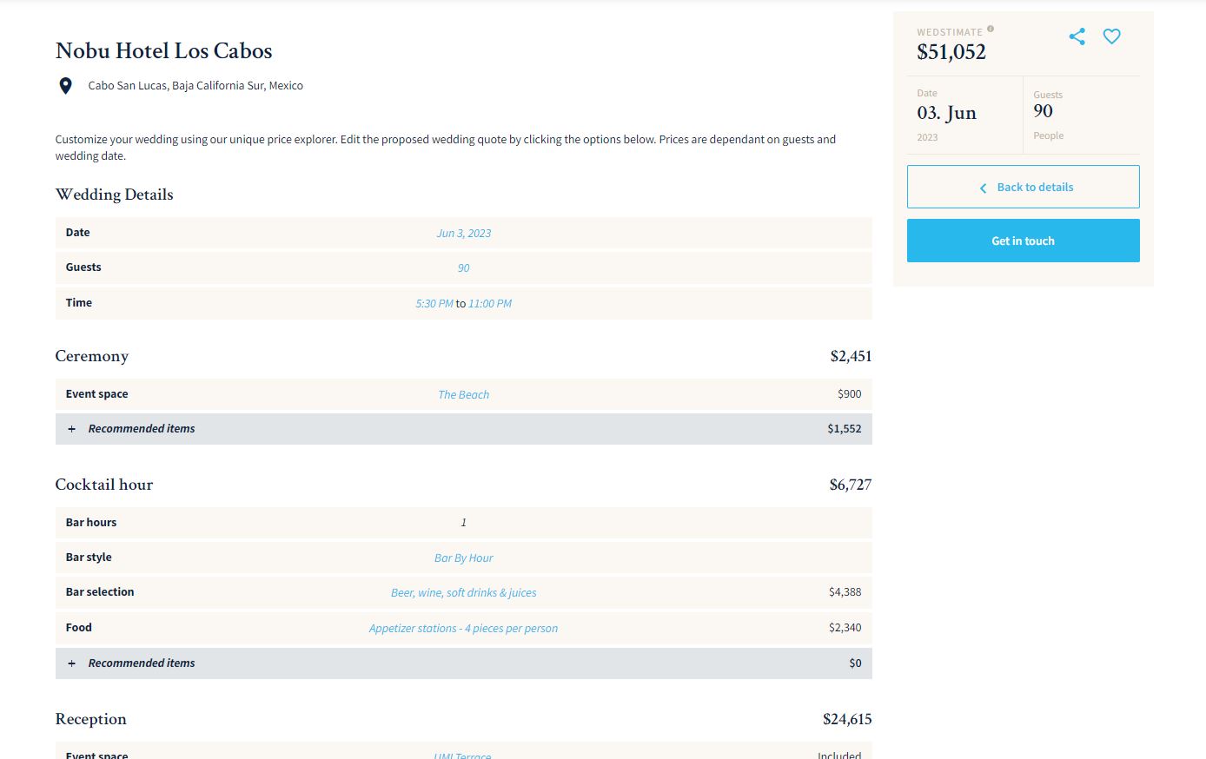Click the $51,052 Wedstimate total
The width and height of the screenshot is (1206, 759).
coord(951,52)
